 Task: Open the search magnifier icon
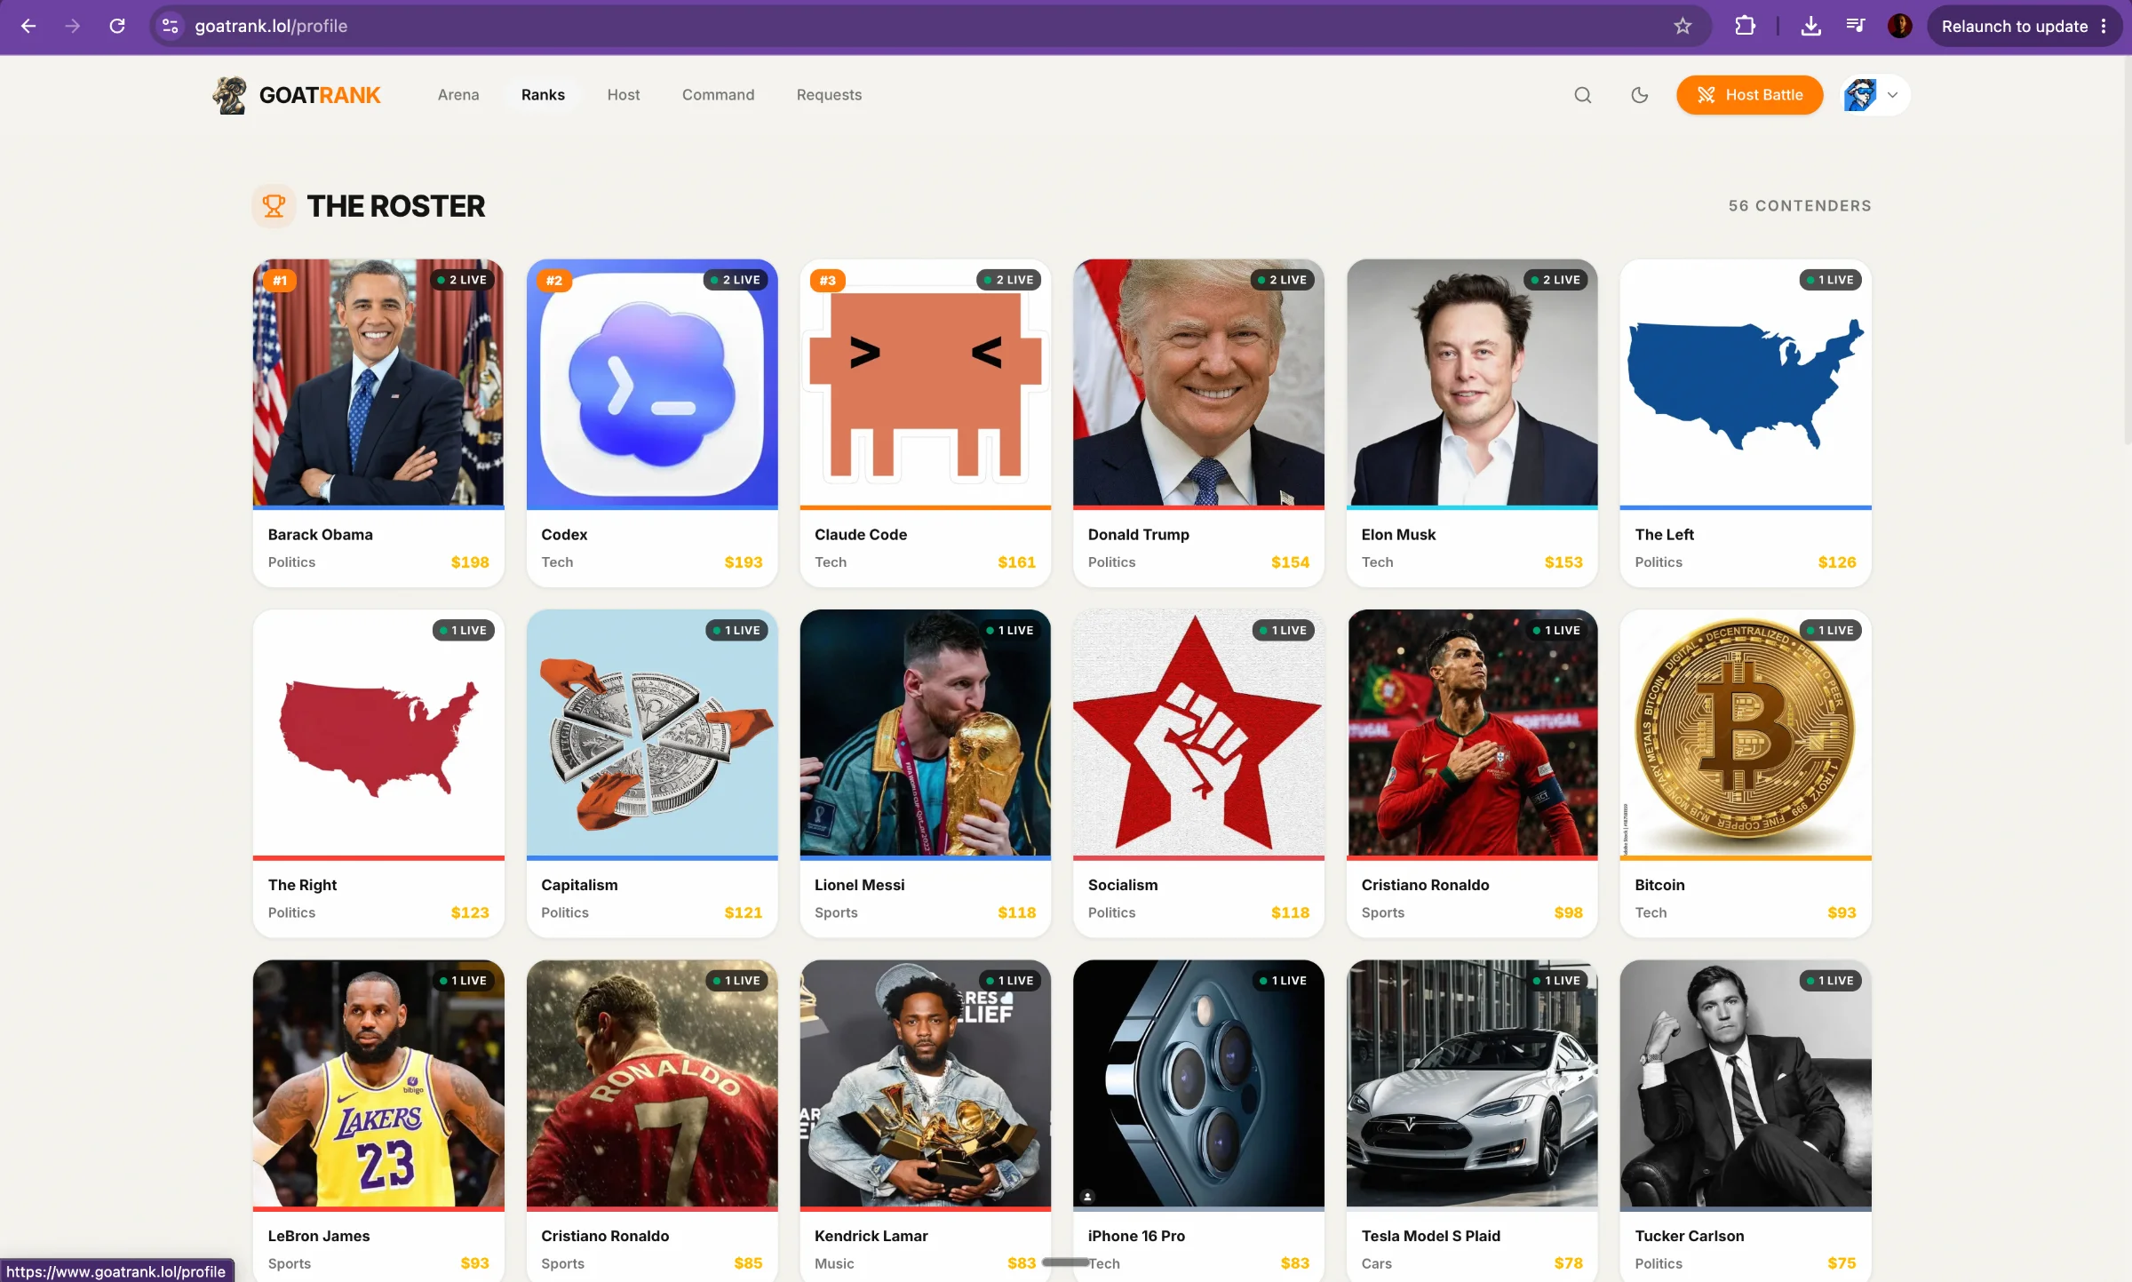tap(1583, 95)
